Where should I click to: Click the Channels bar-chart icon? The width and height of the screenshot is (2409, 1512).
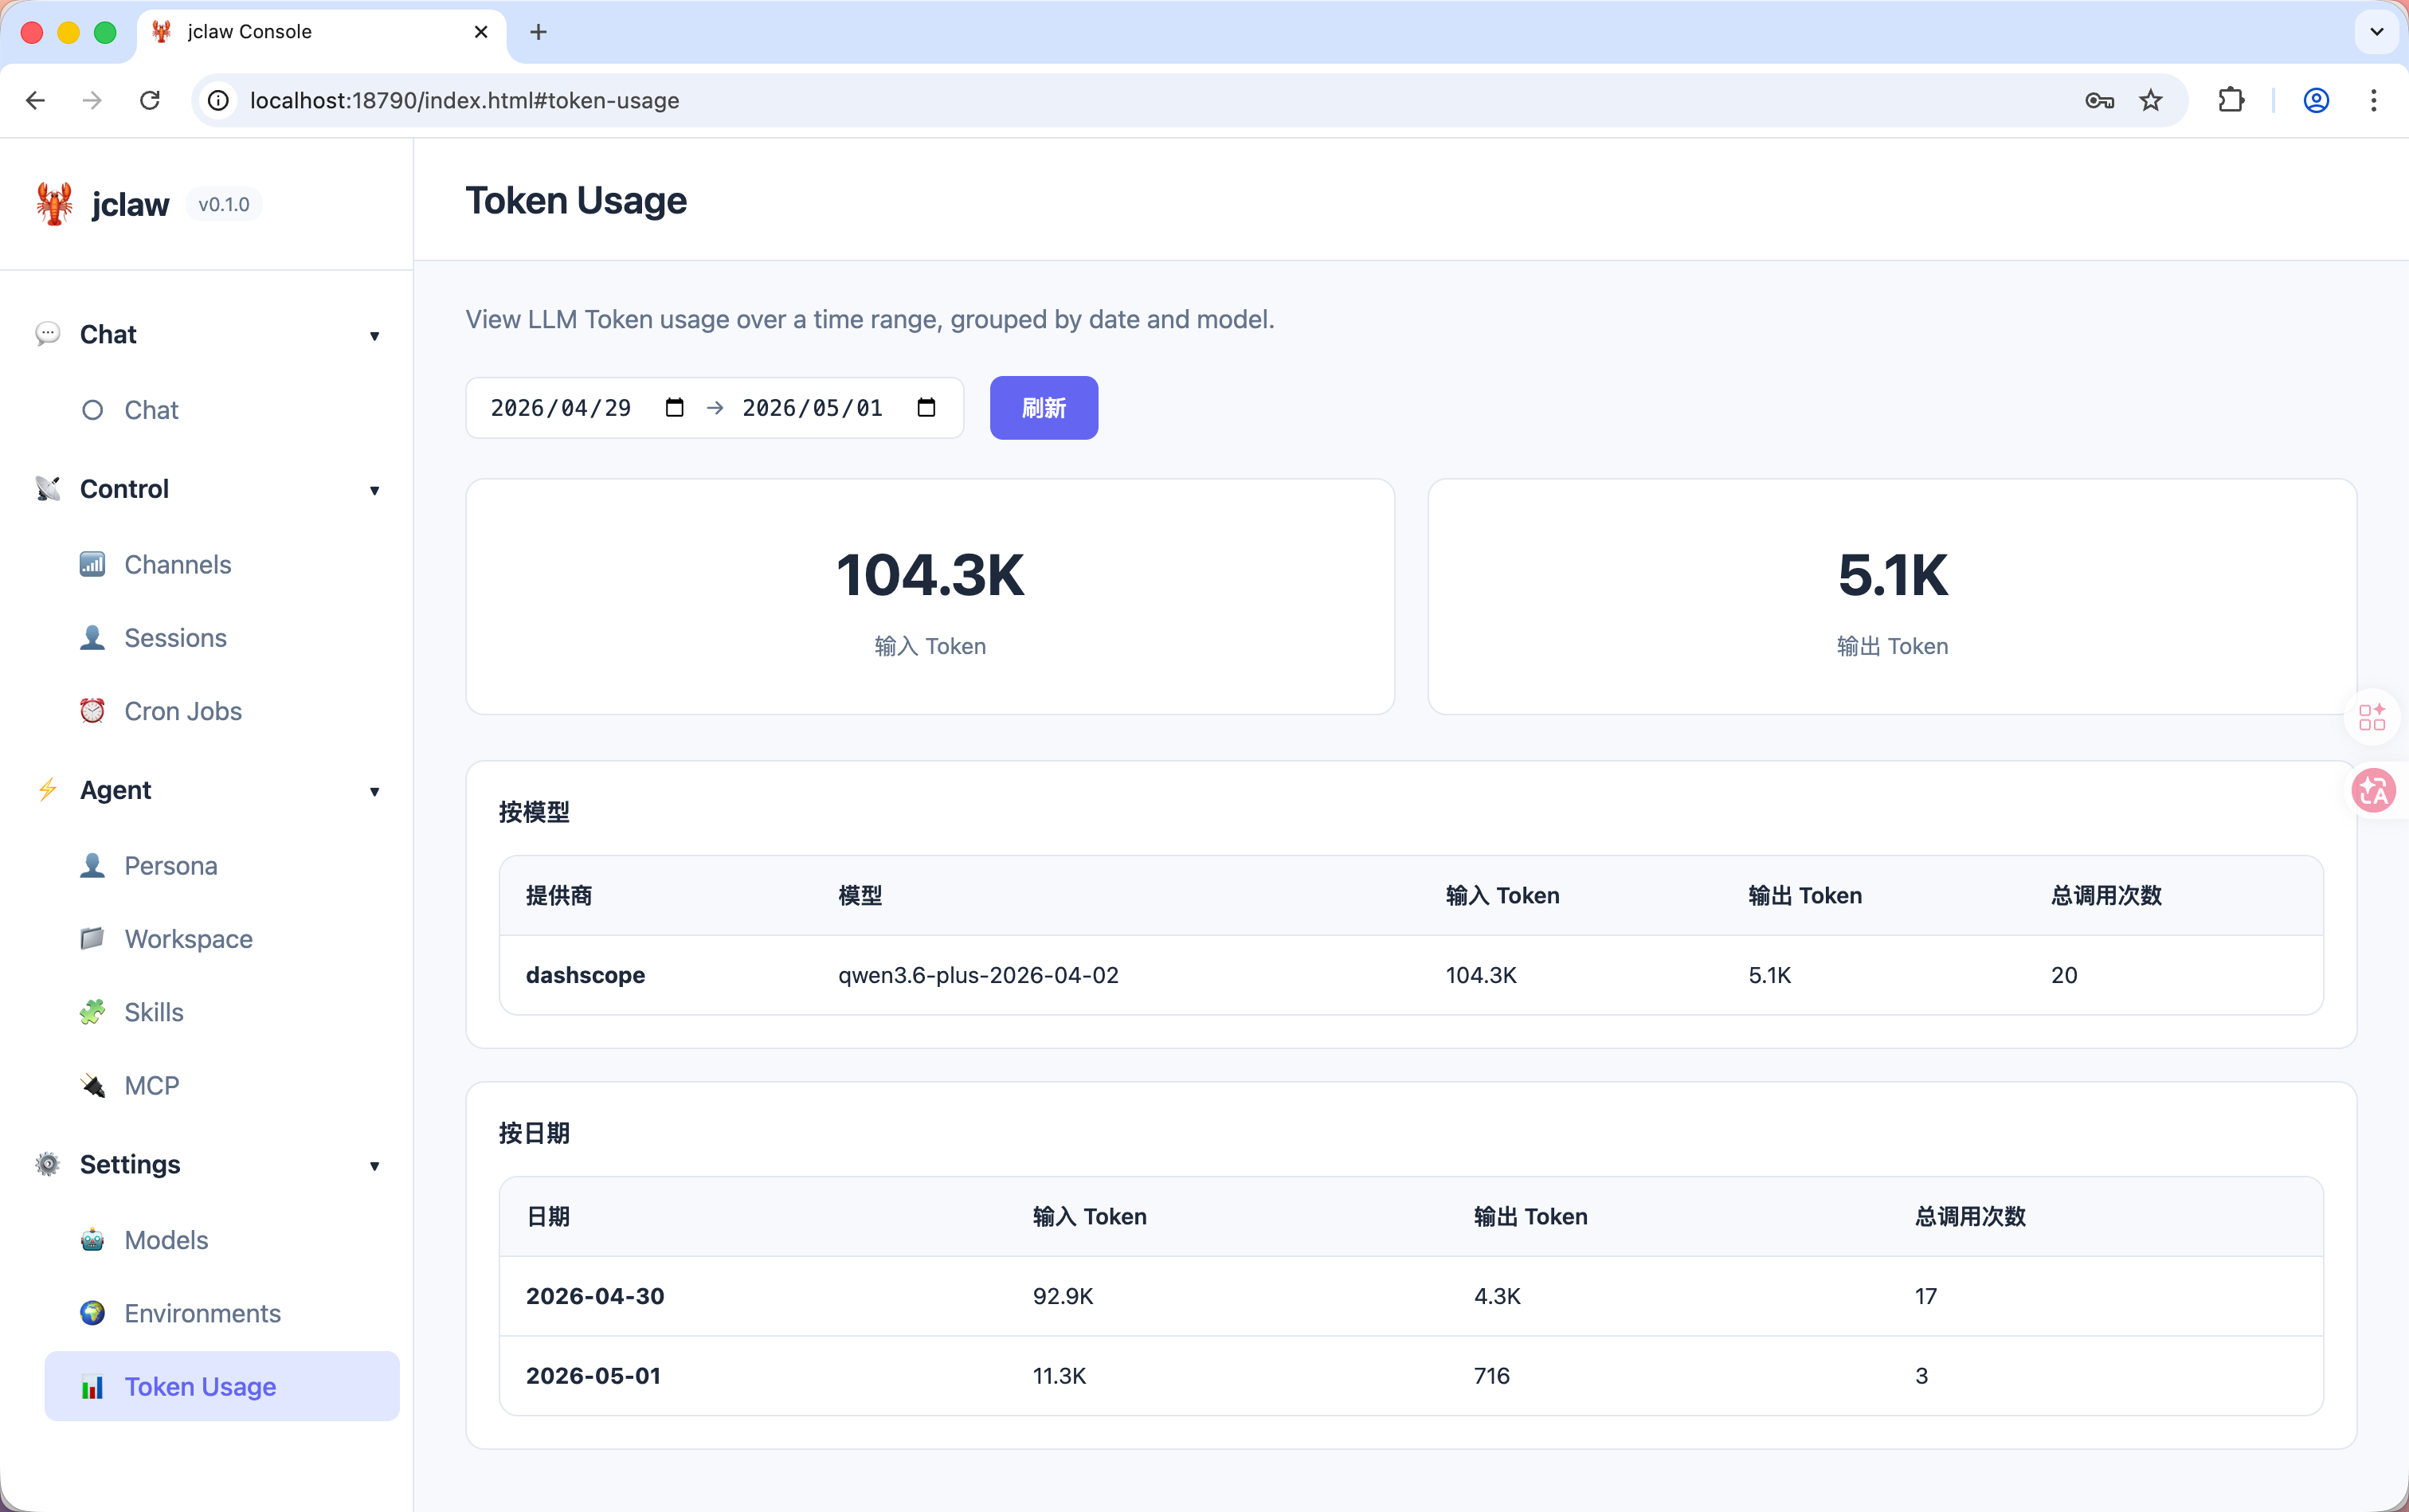pyautogui.click(x=92, y=564)
